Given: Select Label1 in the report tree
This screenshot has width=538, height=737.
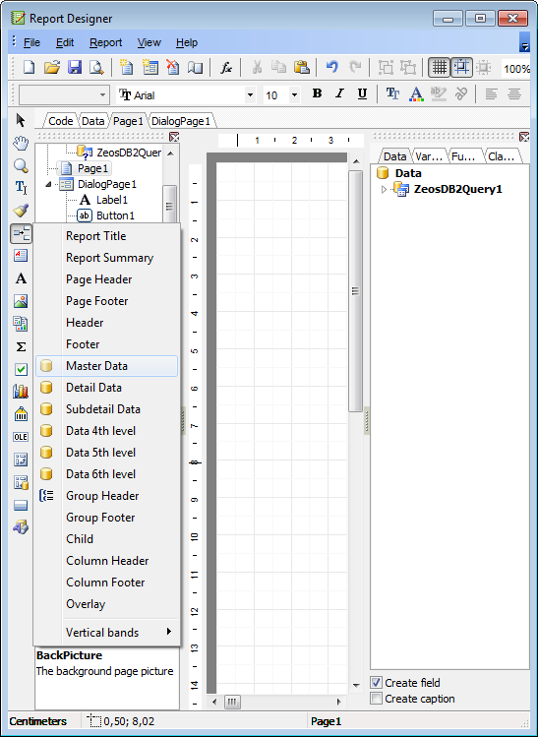Looking at the screenshot, I should (x=112, y=200).
